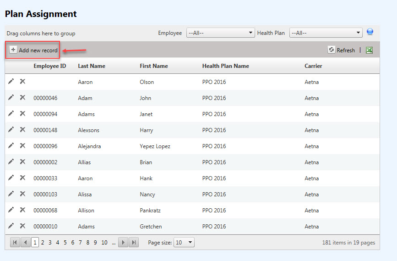397x261 pixels.
Task: Sort by Health Plan Name column
Action: (225, 66)
